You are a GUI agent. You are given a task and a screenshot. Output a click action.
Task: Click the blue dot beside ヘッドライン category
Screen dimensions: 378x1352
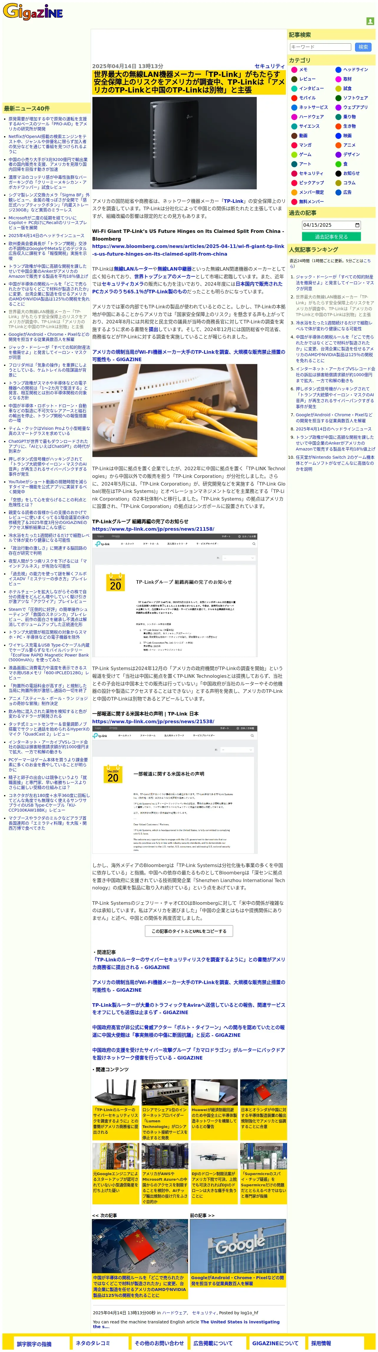tap(338, 70)
